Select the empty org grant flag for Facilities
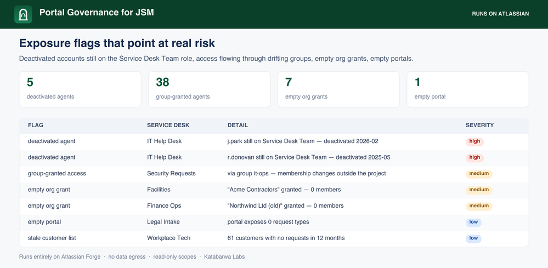The height and width of the screenshot is (268, 548). 49,190
